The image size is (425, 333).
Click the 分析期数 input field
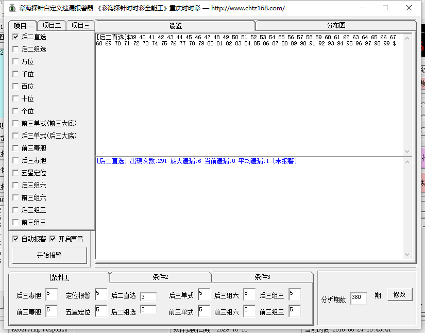[x=358, y=298]
